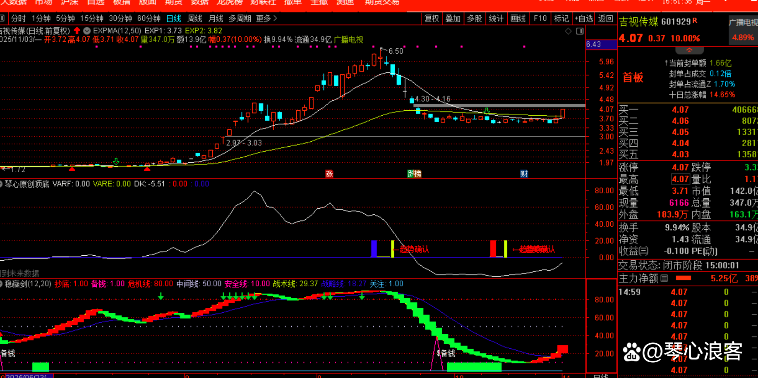Click the R badge beside stock code 601929

pyautogui.click(x=695, y=21)
